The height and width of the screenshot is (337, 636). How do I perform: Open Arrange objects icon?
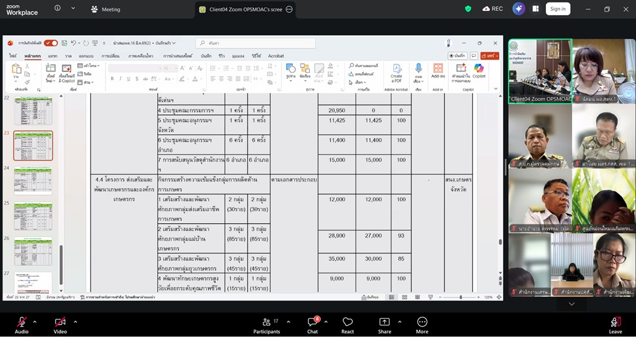click(305, 68)
